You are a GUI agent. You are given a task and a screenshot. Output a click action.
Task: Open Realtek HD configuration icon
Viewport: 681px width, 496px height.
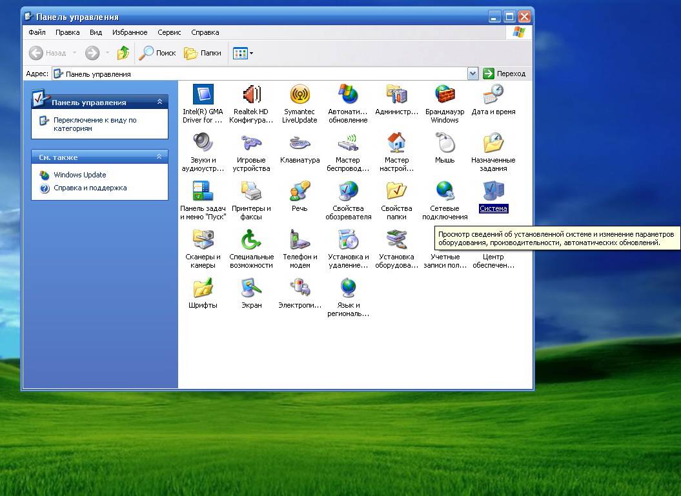click(252, 95)
